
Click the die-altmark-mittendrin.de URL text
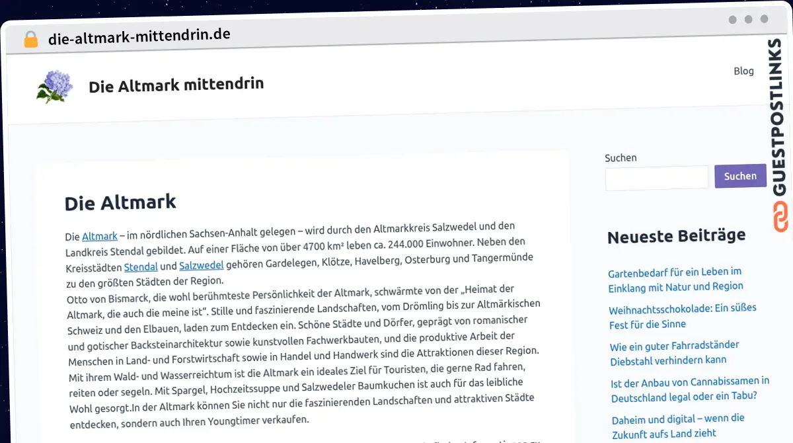pyautogui.click(x=139, y=36)
